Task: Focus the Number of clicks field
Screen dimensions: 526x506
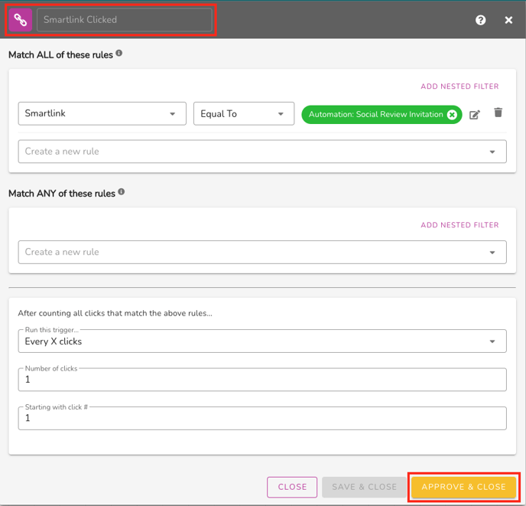Action: 261,380
